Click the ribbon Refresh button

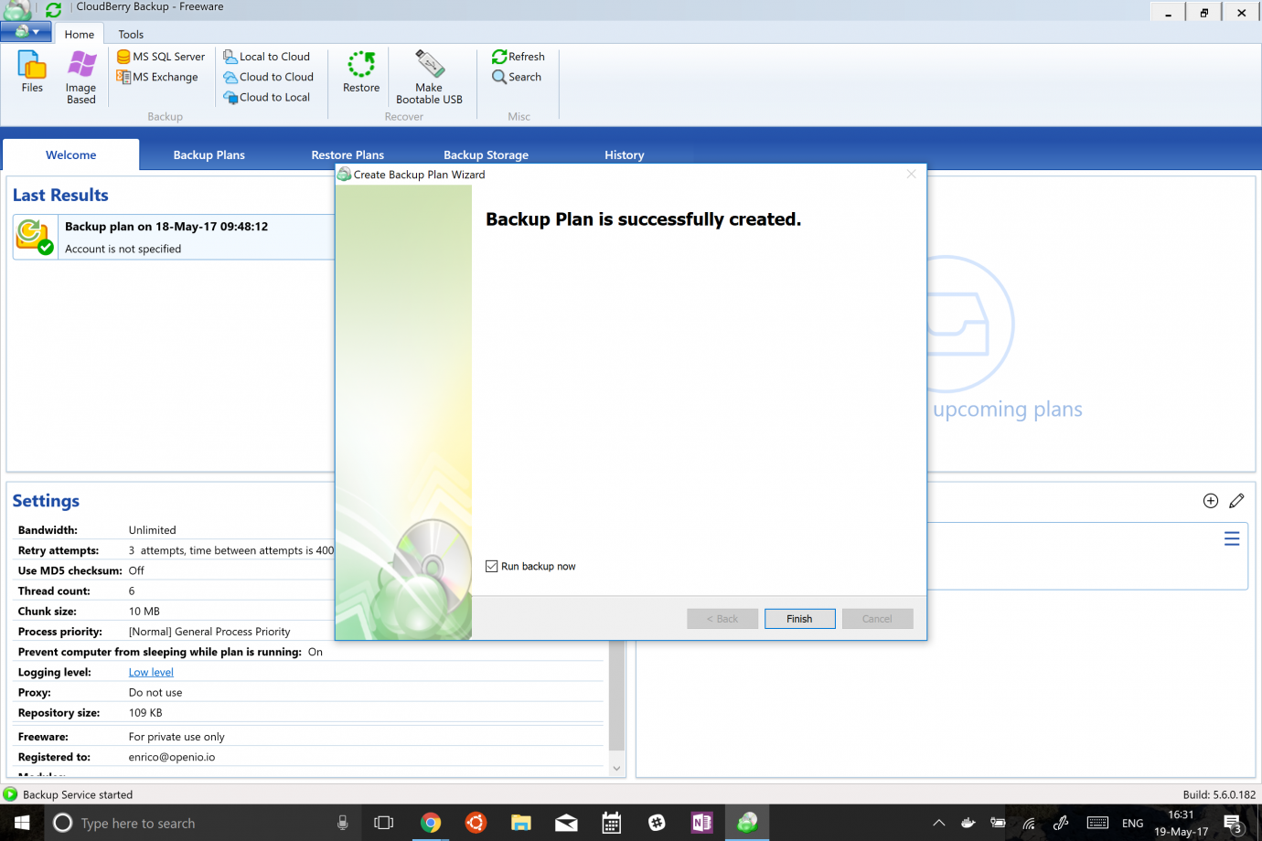tap(519, 57)
